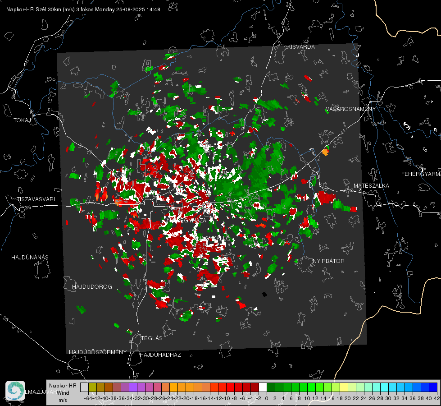Click the road number 35 marker
The width and height of the screenshot is (441, 406).
tap(6, 318)
